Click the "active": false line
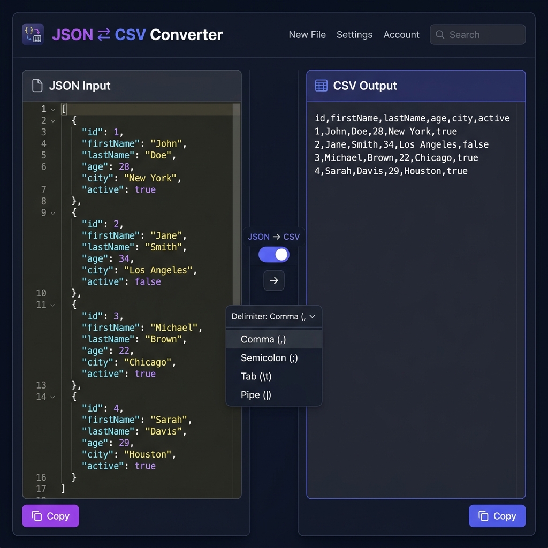Screen dimensions: 548x548 click(x=121, y=281)
